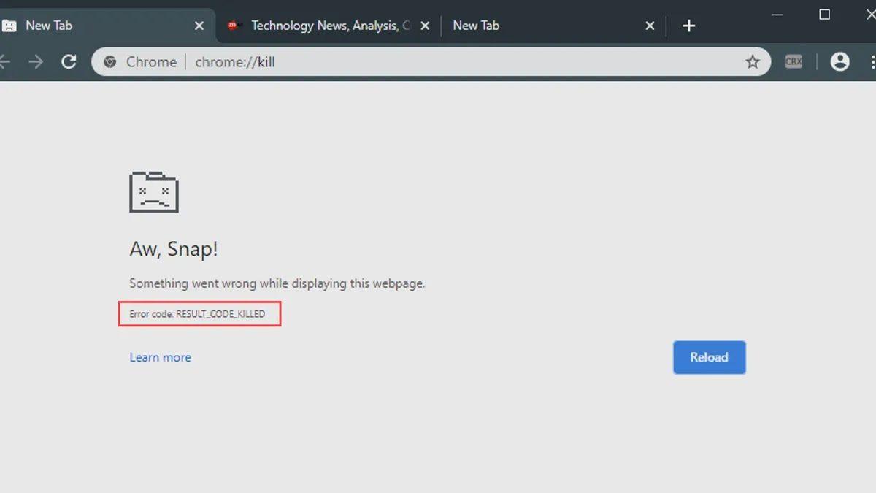Viewport: 876px width, 493px height.
Task: Click the sad folder crash icon
Action: click(x=154, y=192)
